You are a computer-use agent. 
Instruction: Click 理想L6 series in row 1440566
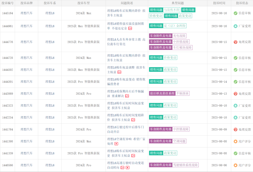click(50, 165)
